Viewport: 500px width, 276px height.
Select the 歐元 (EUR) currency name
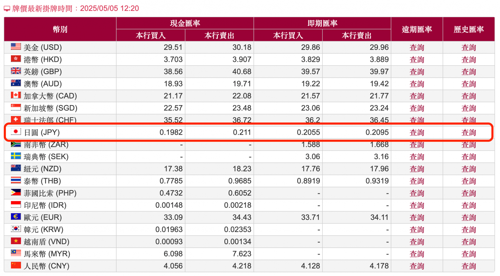tap(43, 217)
